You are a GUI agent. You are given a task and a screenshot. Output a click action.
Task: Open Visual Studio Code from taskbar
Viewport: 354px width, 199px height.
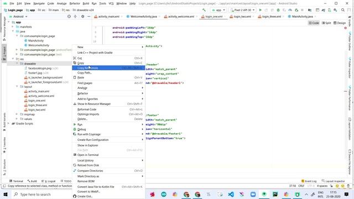tap(231, 194)
